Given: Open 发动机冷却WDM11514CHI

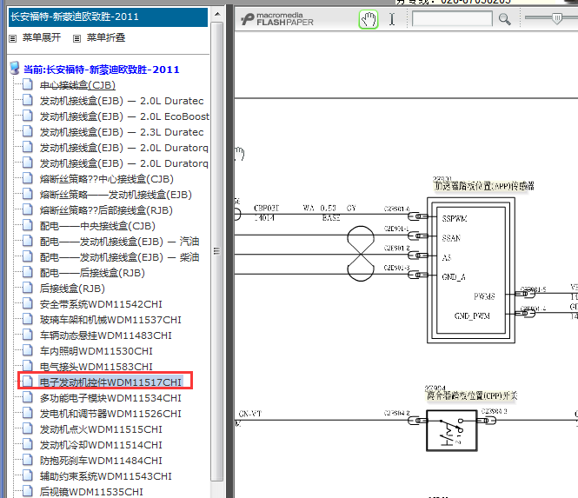Looking at the screenshot, I should tap(101, 445).
